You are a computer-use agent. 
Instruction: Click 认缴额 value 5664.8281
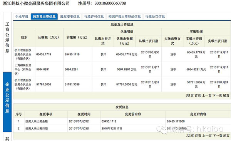tap(43, 70)
